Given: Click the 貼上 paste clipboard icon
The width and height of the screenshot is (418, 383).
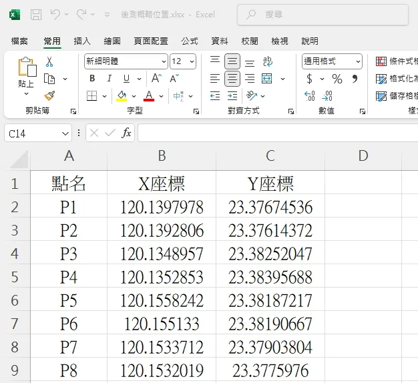Looking at the screenshot, I should coord(27,66).
